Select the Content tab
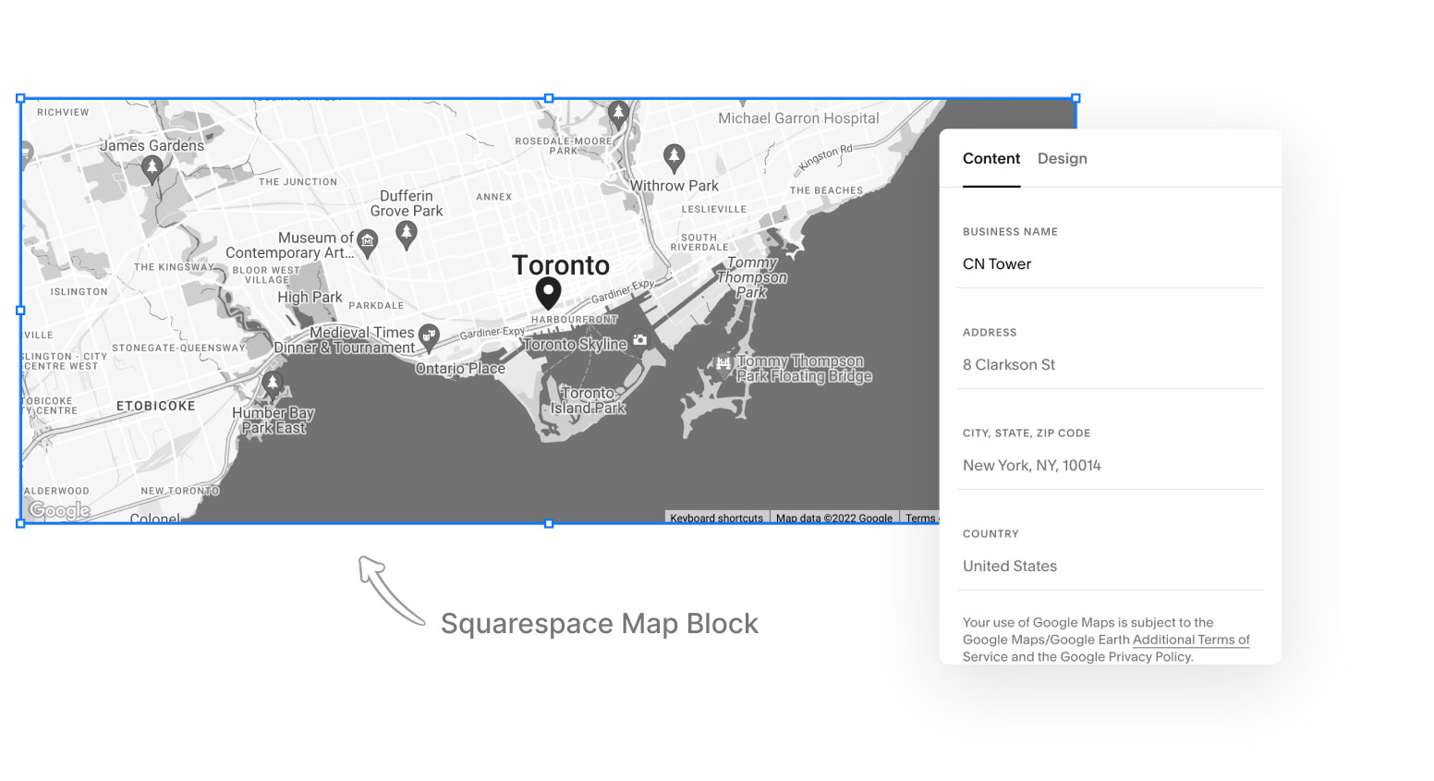 tap(991, 158)
